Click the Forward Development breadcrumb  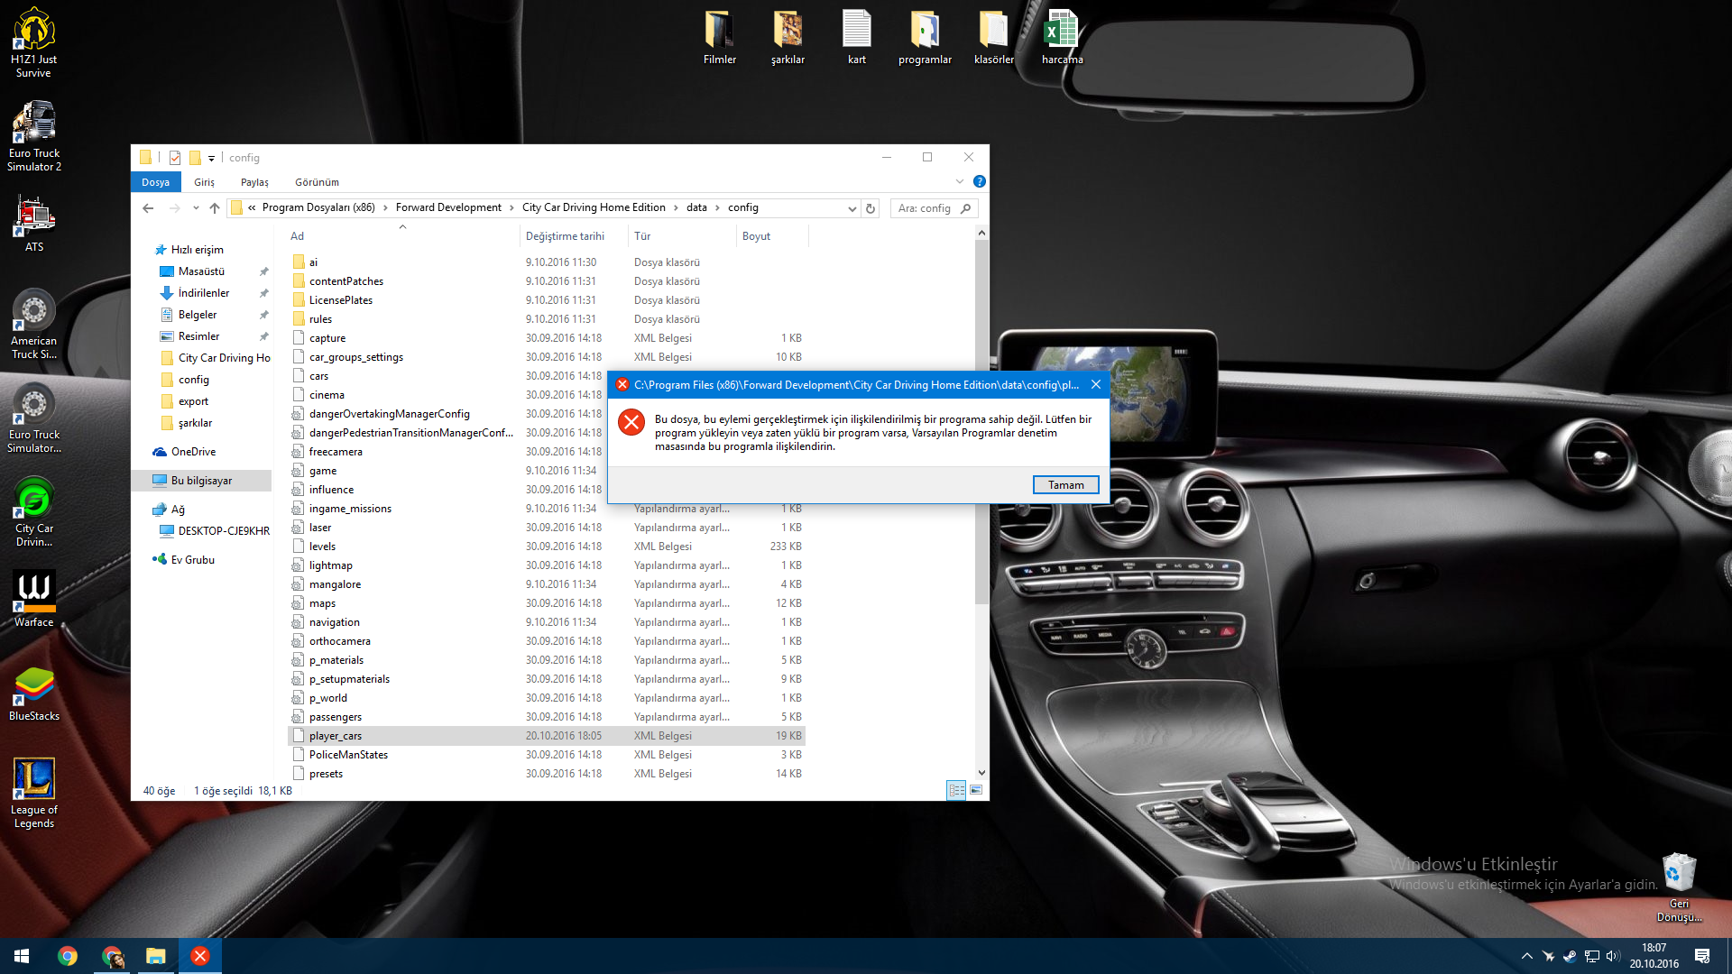pos(448,207)
